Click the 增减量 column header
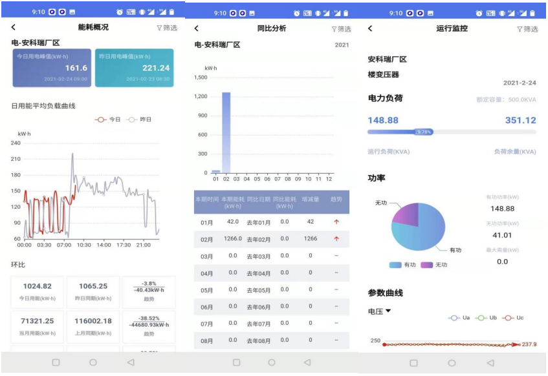Viewport: 548px width, 376px height. pos(311,200)
